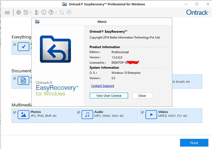Close the EasyRecovery main window
This screenshot has height=149, width=212.
pyautogui.click(x=208, y=4)
